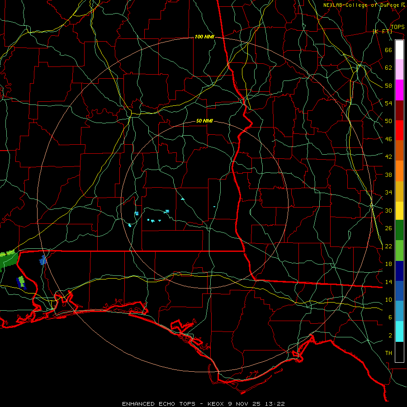The width and height of the screenshot is (407, 407).
Task: Click the '9 NOV 25 13:22' timestamp
Action: click(256, 404)
